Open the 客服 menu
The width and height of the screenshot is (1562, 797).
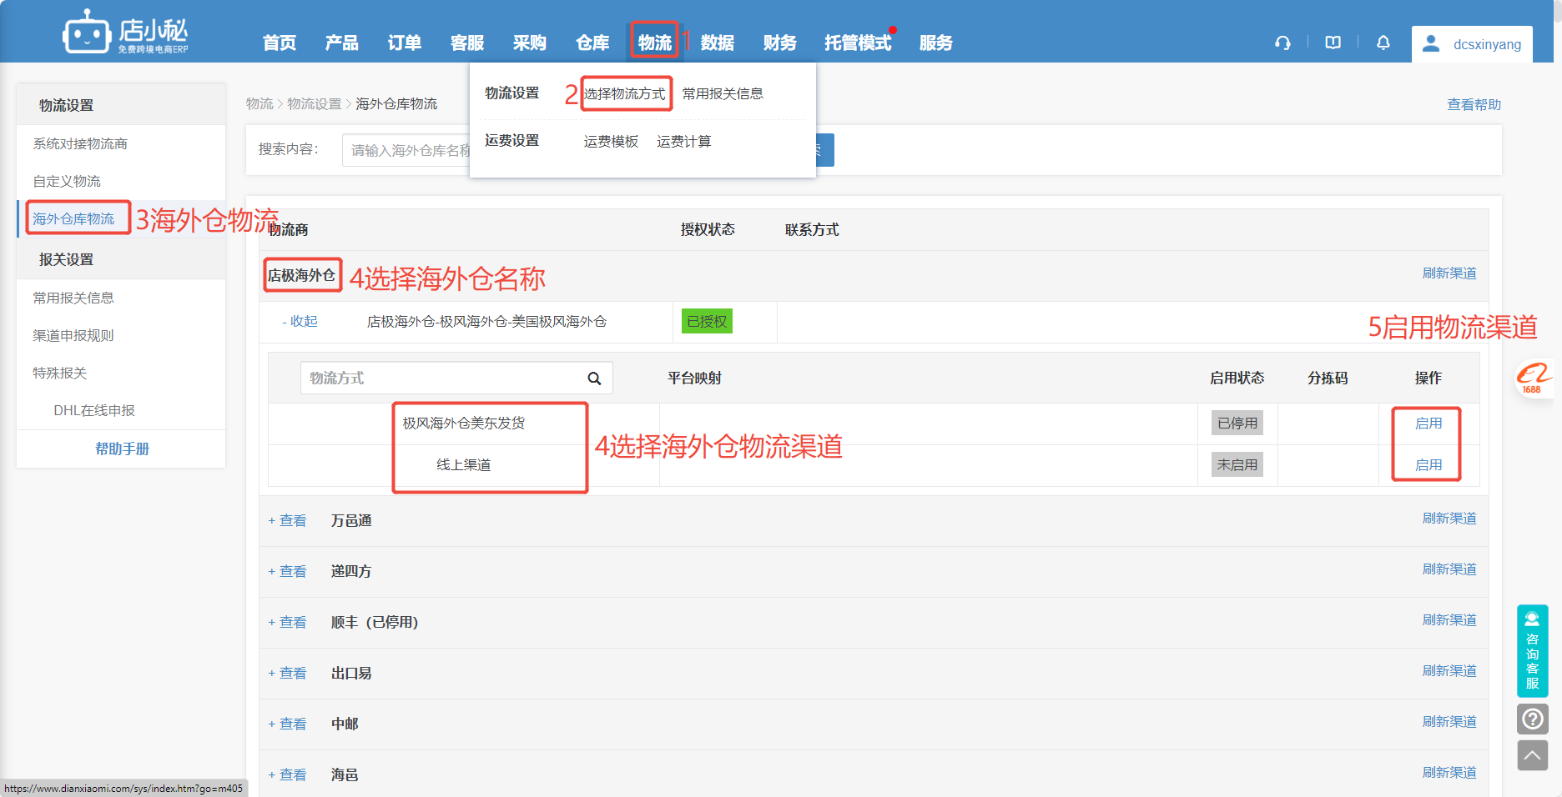pyautogui.click(x=467, y=43)
